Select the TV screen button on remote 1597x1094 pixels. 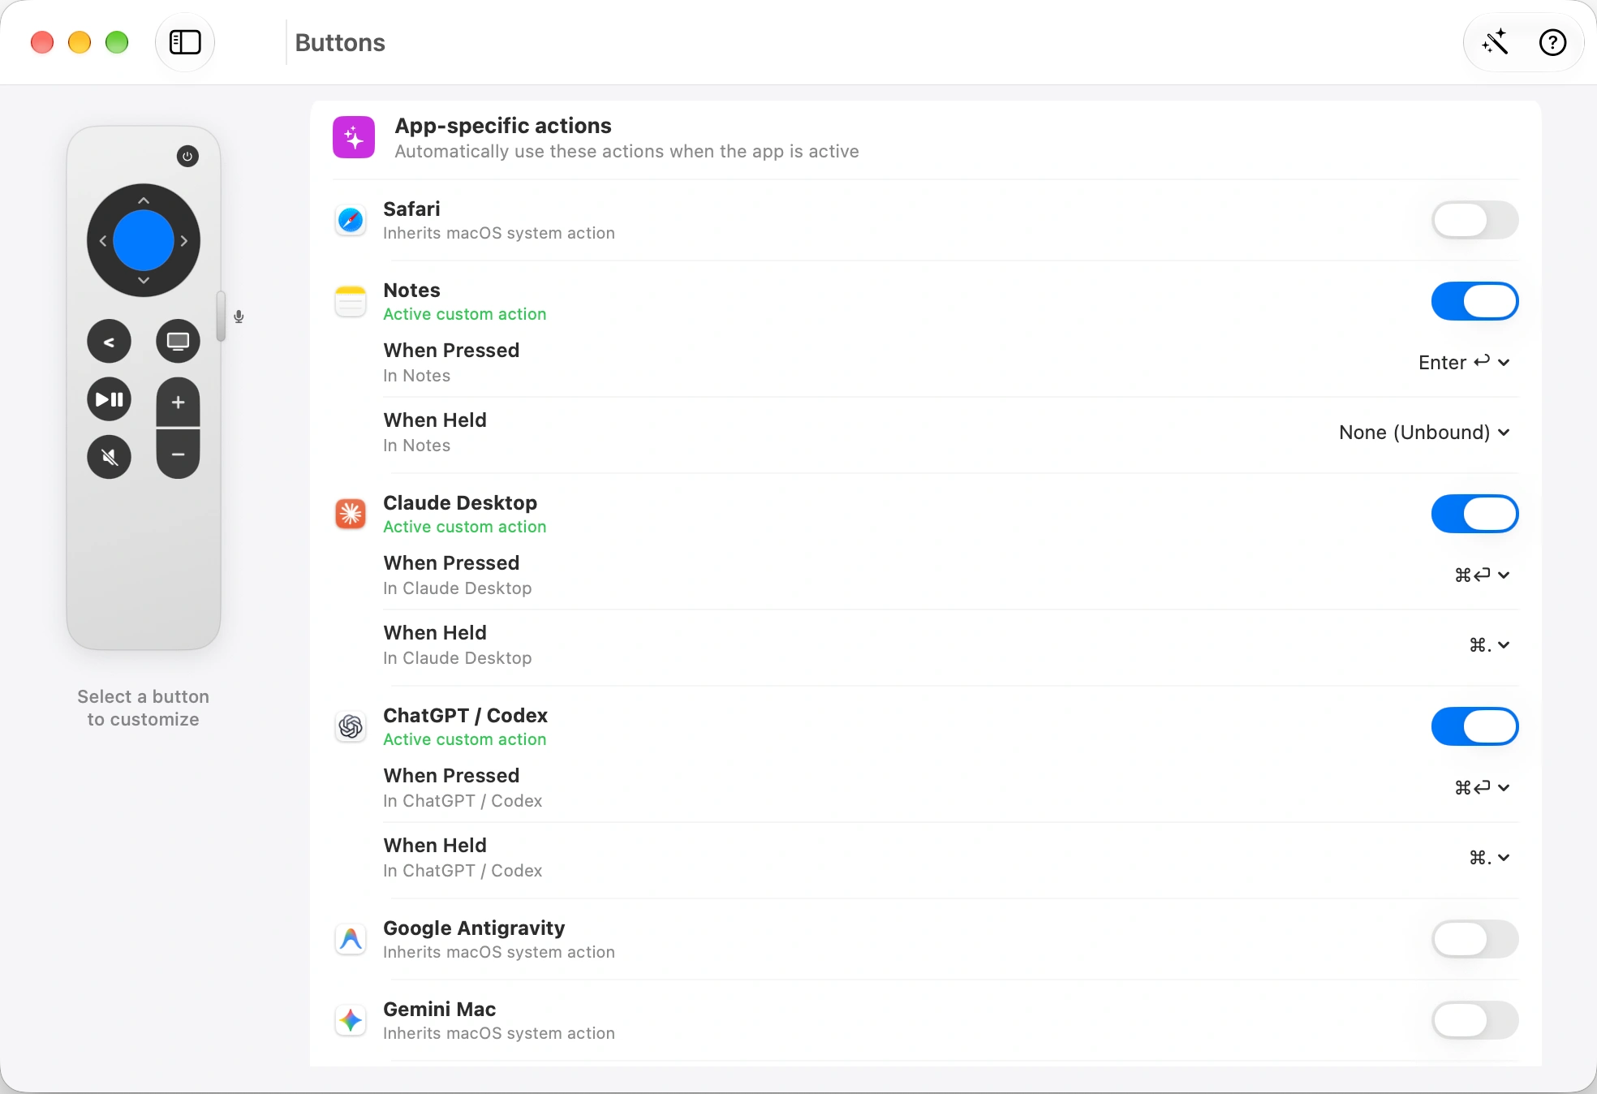[178, 342]
